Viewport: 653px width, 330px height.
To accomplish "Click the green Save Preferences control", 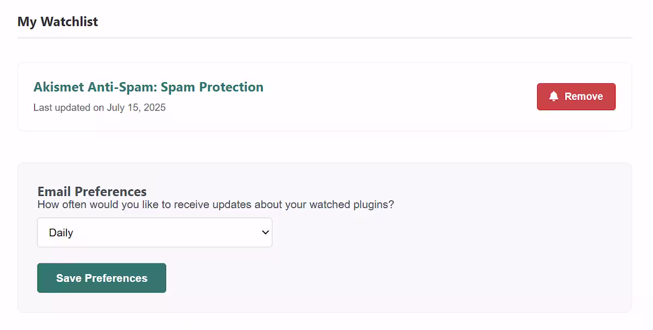I will click(x=101, y=278).
